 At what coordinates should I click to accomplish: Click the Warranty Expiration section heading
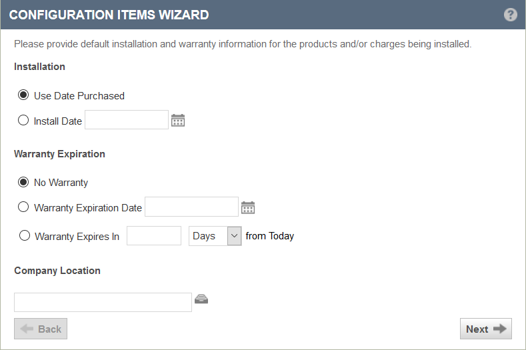[59, 154]
